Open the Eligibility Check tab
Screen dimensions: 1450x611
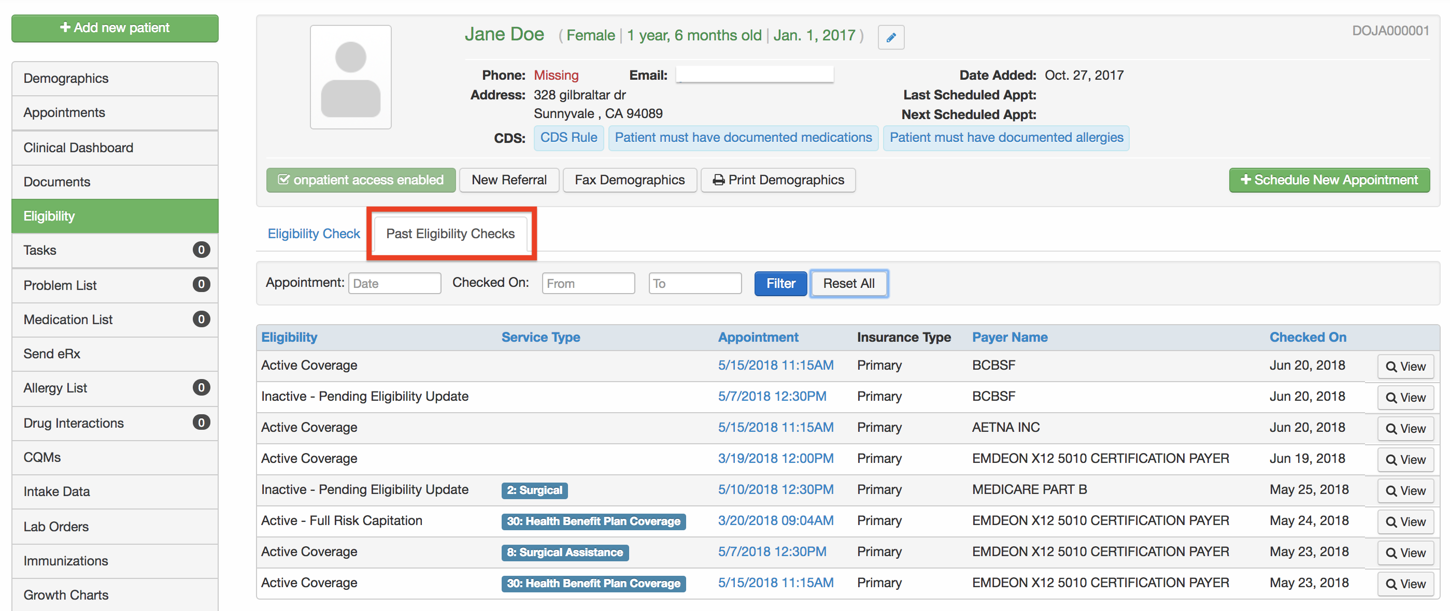[x=311, y=233]
